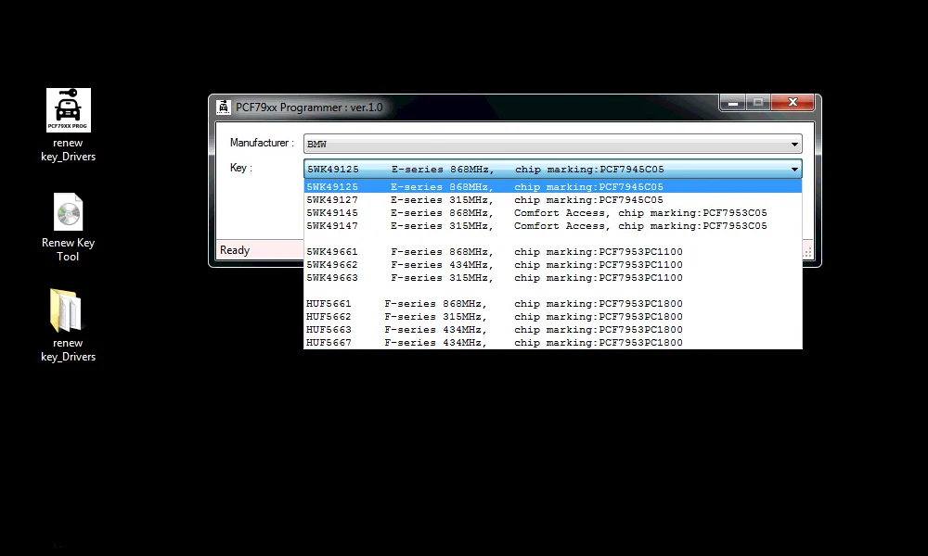Image resolution: width=928 pixels, height=556 pixels.
Task: Collapse the Key dropdown arrow
Action: (794, 170)
